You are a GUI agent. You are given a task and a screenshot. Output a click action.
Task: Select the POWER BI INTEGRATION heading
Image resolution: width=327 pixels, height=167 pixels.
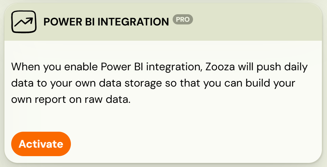pos(106,22)
